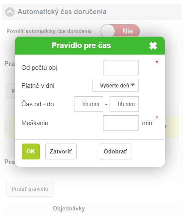Open the Vyberte deň dropdown
Viewport: 184px width, 219px height.
click(116, 85)
